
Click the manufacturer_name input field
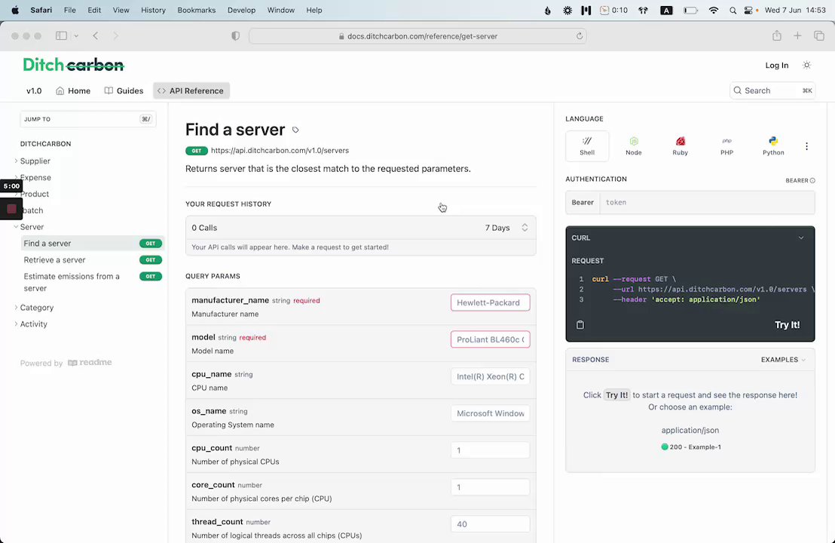pos(490,302)
